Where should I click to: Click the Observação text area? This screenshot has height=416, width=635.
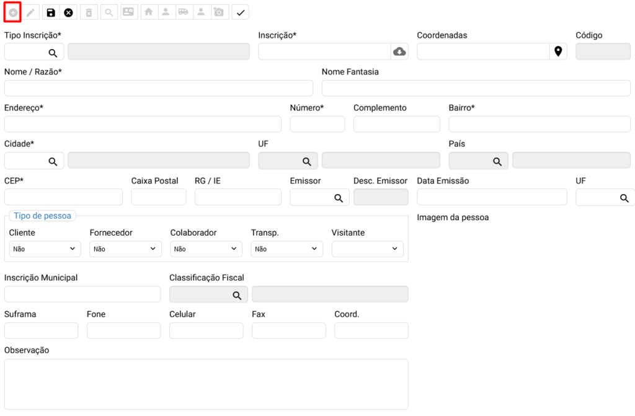pyautogui.click(x=206, y=384)
